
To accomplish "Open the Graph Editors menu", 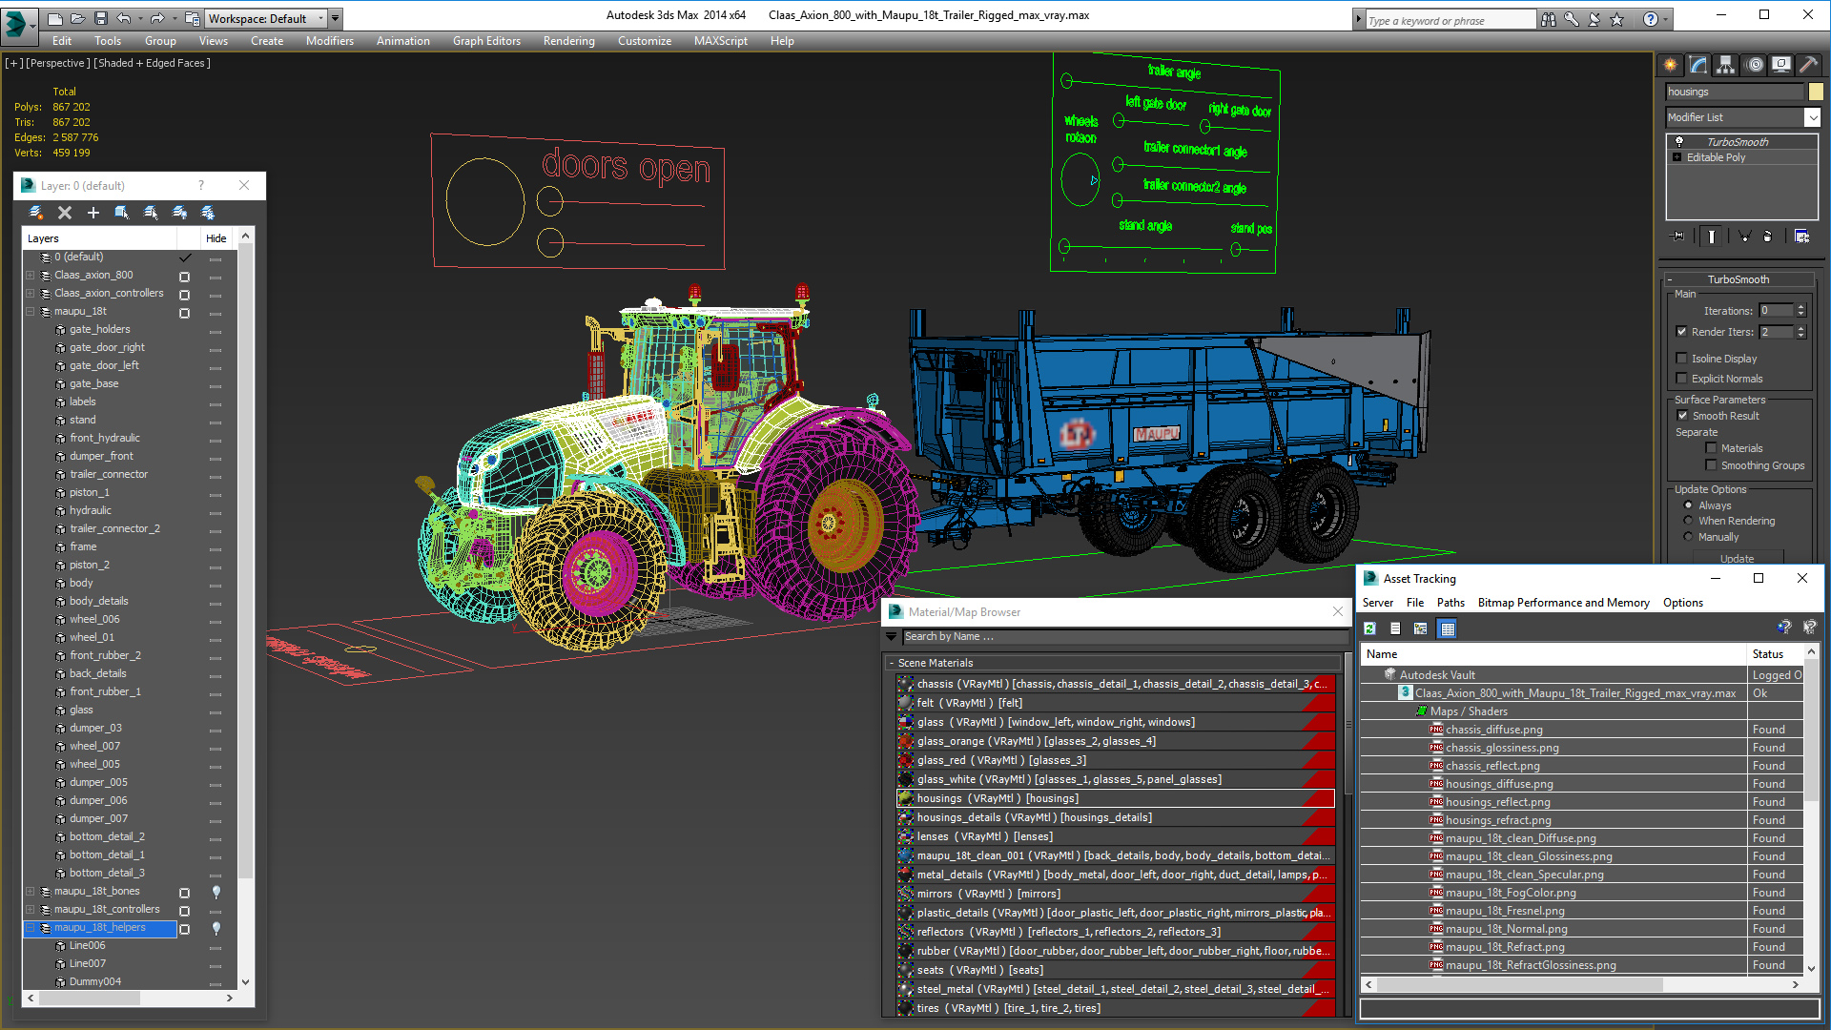I will (486, 41).
